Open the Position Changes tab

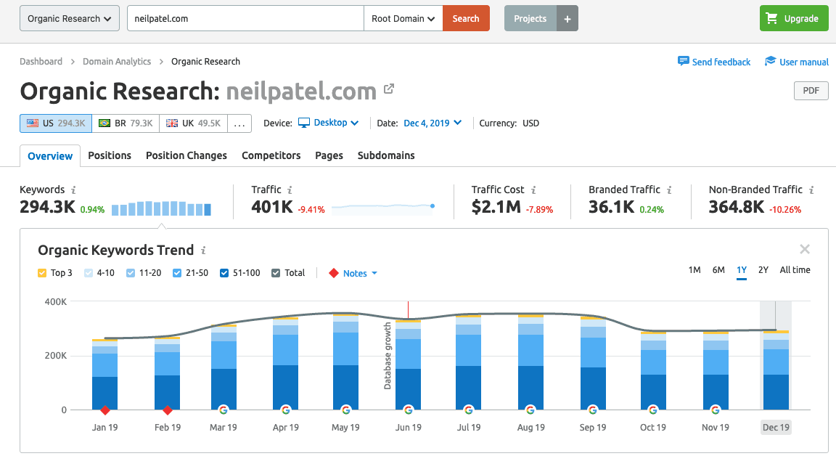click(186, 155)
